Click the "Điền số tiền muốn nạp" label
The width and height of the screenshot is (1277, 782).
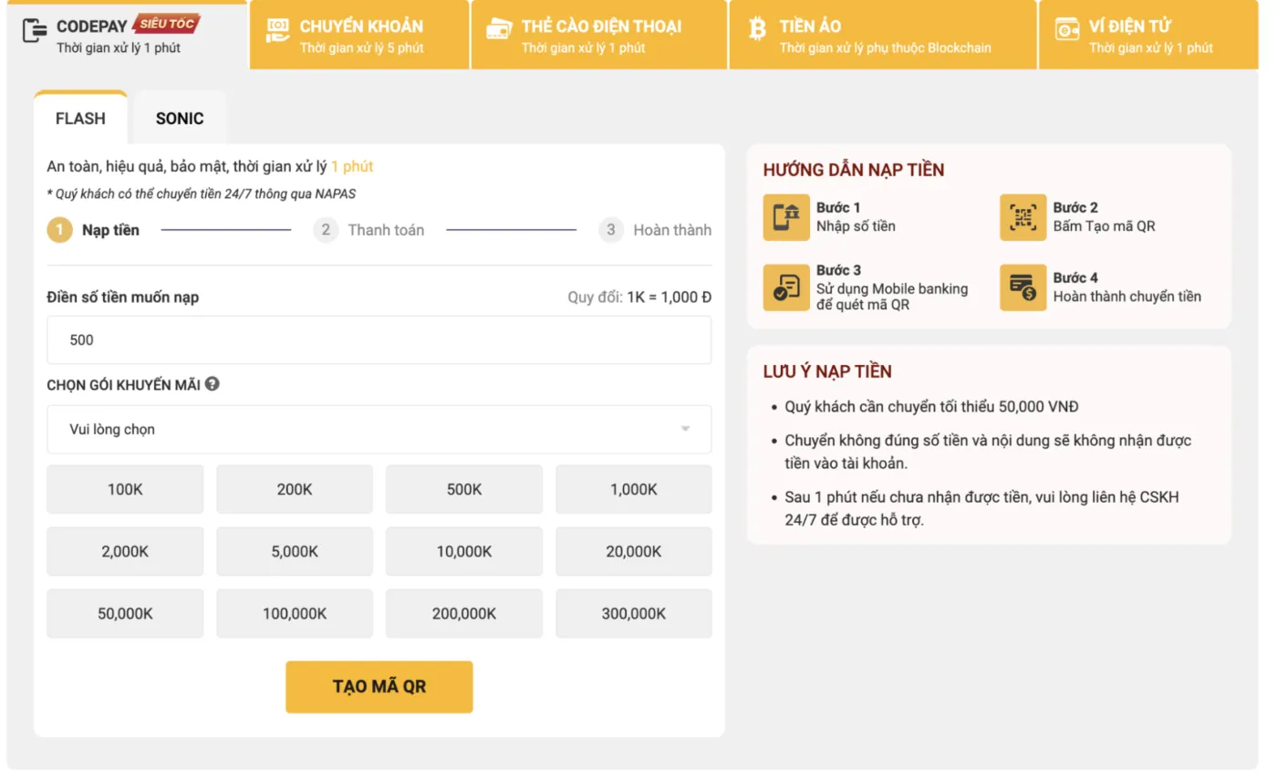tap(123, 297)
